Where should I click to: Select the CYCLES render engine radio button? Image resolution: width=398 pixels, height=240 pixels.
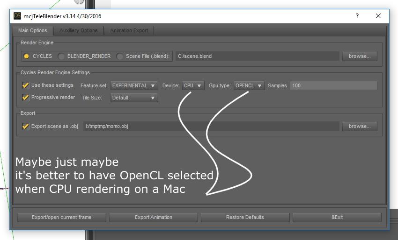point(26,56)
